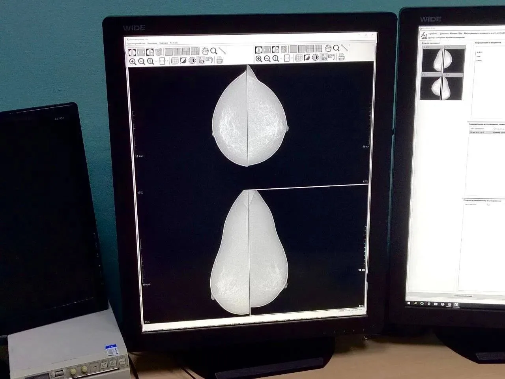Pick the line measurement tool in left toolbar
Image resolution: width=505 pixels, height=379 pixels.
click(x=223, y=51)
